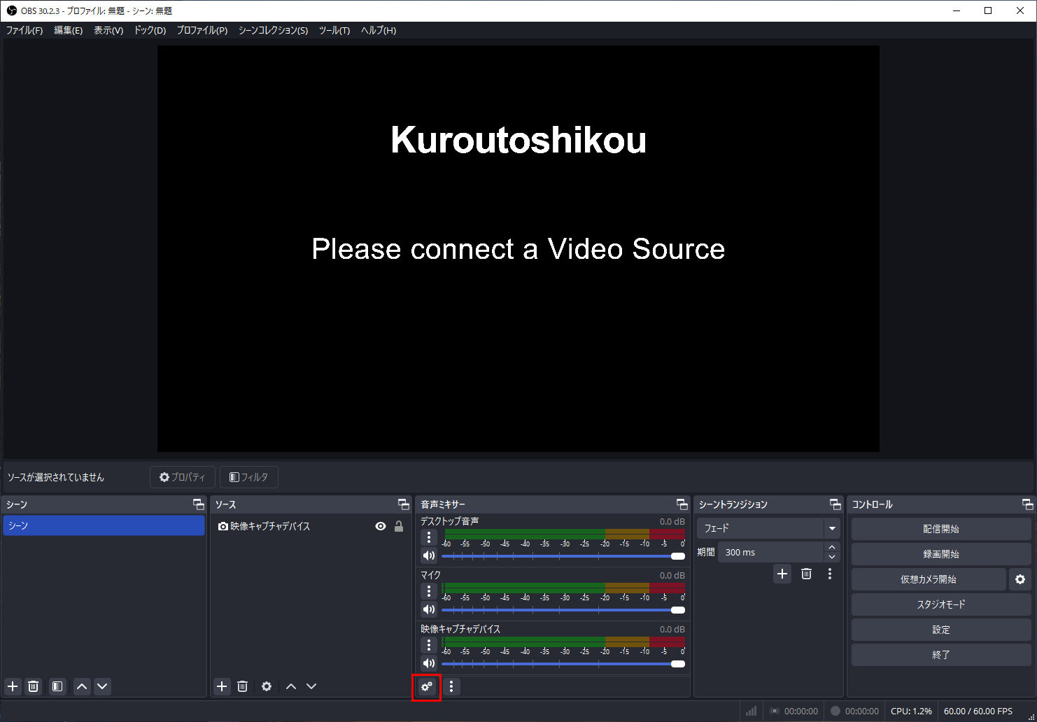The width and height of the screenshot is (1037, 722).
Task: Expand the フェード transition dropdown
Action: [832, 528]
